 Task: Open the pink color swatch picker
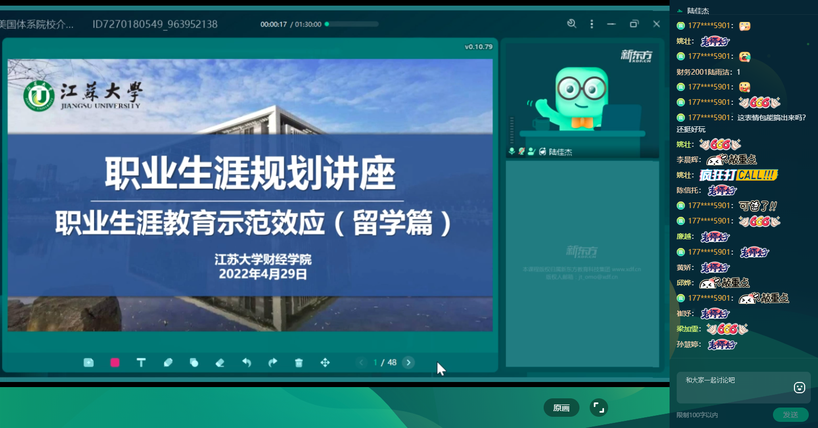[115, 363]
